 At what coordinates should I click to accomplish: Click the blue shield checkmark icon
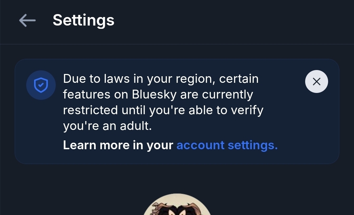(x=41, y=85)
